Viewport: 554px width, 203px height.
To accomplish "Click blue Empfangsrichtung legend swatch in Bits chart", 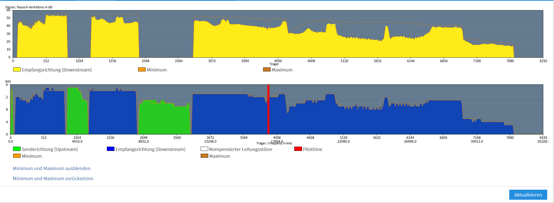I will point(111,149).
